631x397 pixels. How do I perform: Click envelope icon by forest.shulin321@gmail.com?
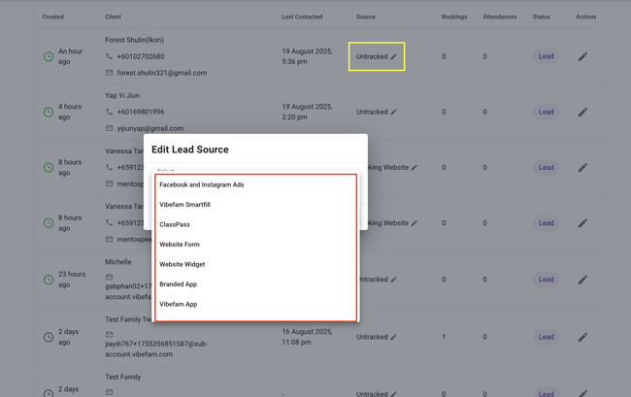click(x=109, y=73)
